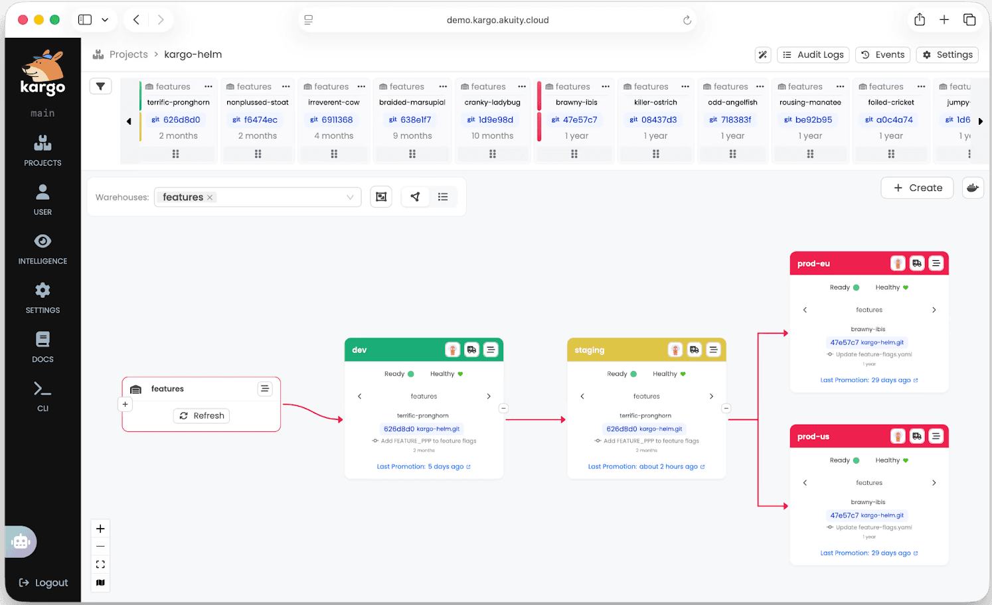The height and width of the screenshot is (605, 992).
Task: Open the Events page
Action: [x=883, y=55]
